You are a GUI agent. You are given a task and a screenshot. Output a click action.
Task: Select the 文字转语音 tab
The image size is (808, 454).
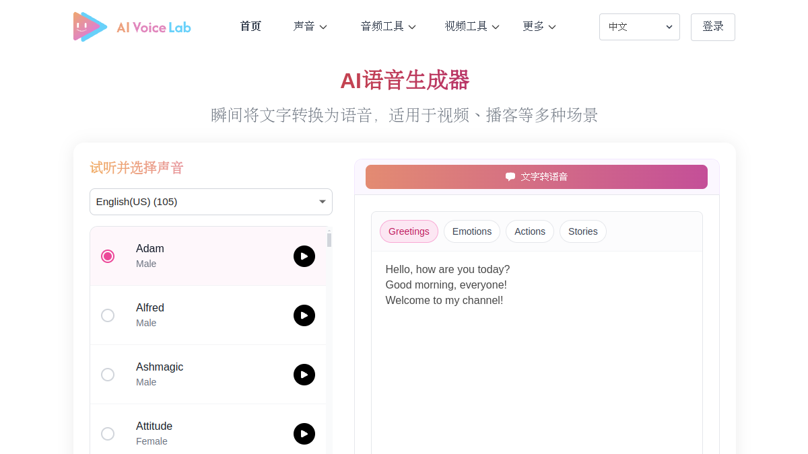(537, 177)
